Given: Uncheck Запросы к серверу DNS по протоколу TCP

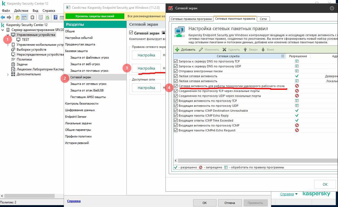Looking at the screenshot, I should tap(176, 61).
